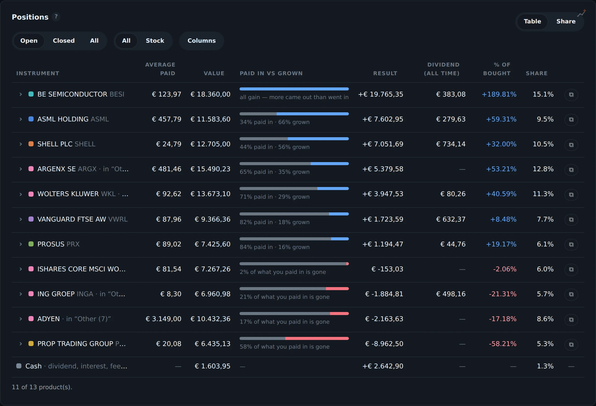The image size is (596, 406).
Task: Expand the PROP TRADING GROUP row
Action: point(21,344)
